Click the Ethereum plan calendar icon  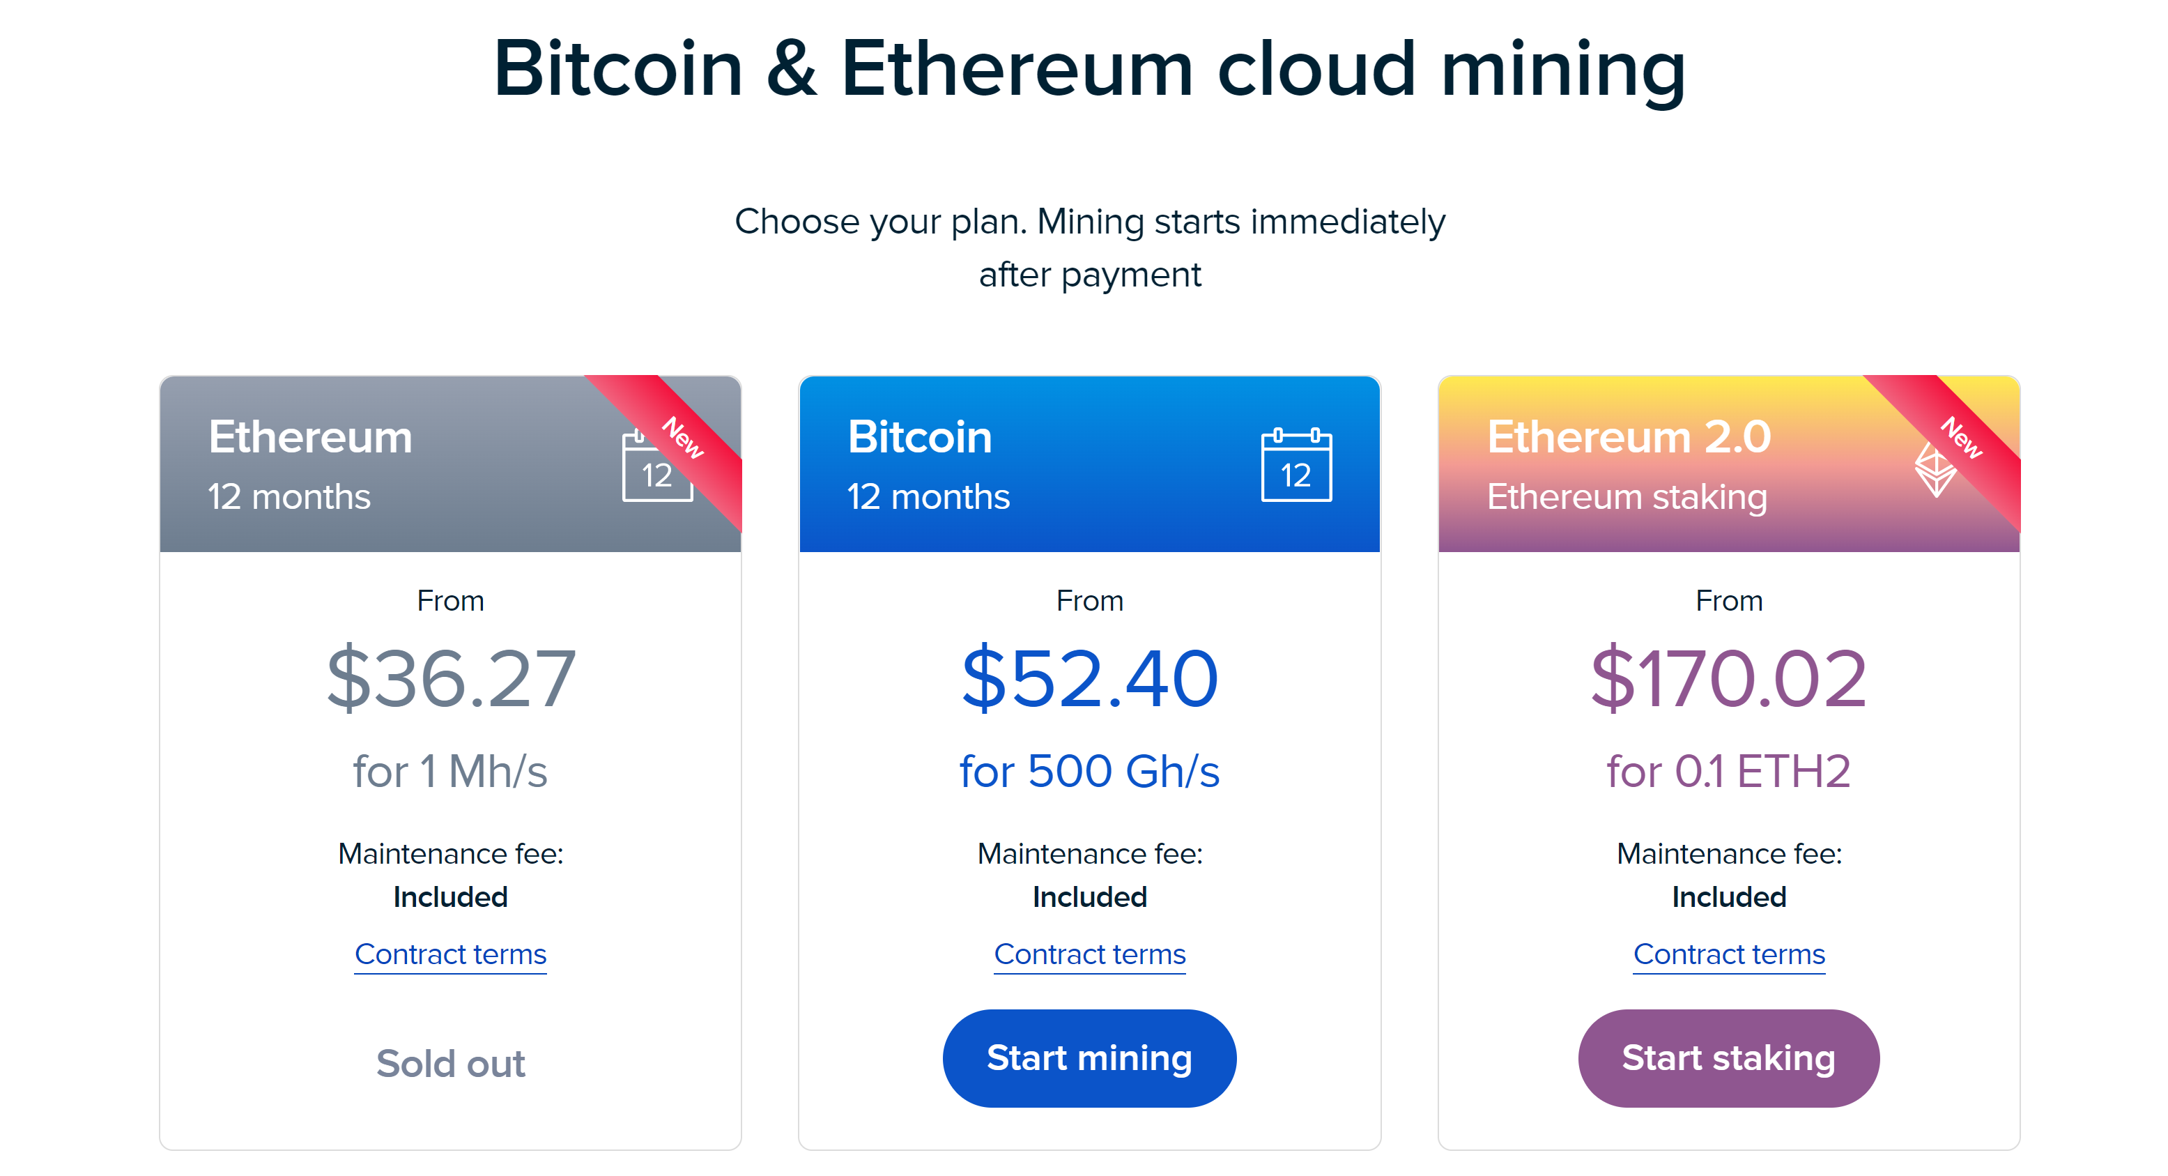point(656,465)
